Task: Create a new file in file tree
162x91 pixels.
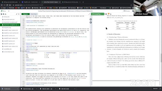Action: [2, 14]
